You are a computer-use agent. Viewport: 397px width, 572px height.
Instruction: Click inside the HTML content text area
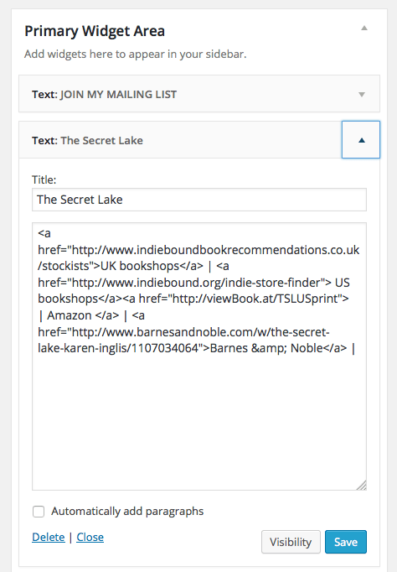point(199,356)
